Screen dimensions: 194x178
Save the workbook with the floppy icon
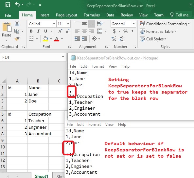click(8, 5)
